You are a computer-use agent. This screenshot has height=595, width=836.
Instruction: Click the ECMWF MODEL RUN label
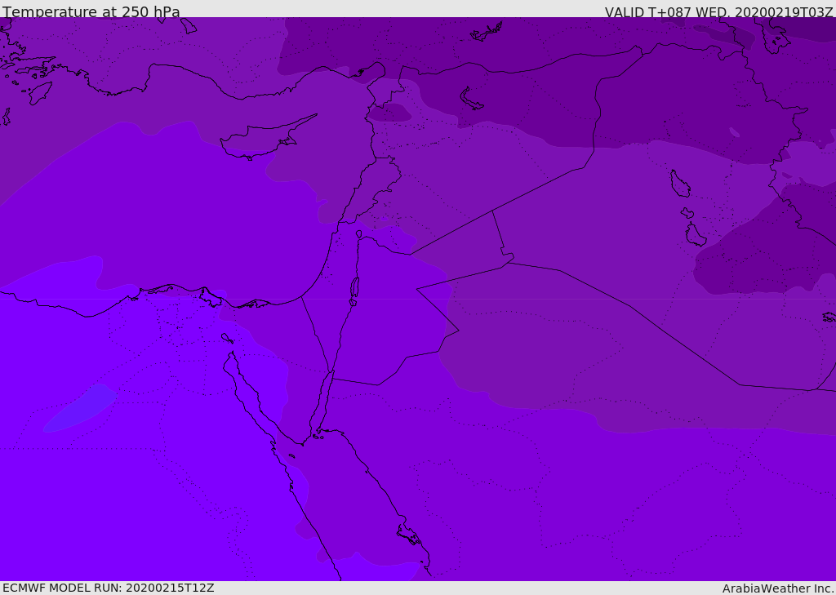(108, 588)
